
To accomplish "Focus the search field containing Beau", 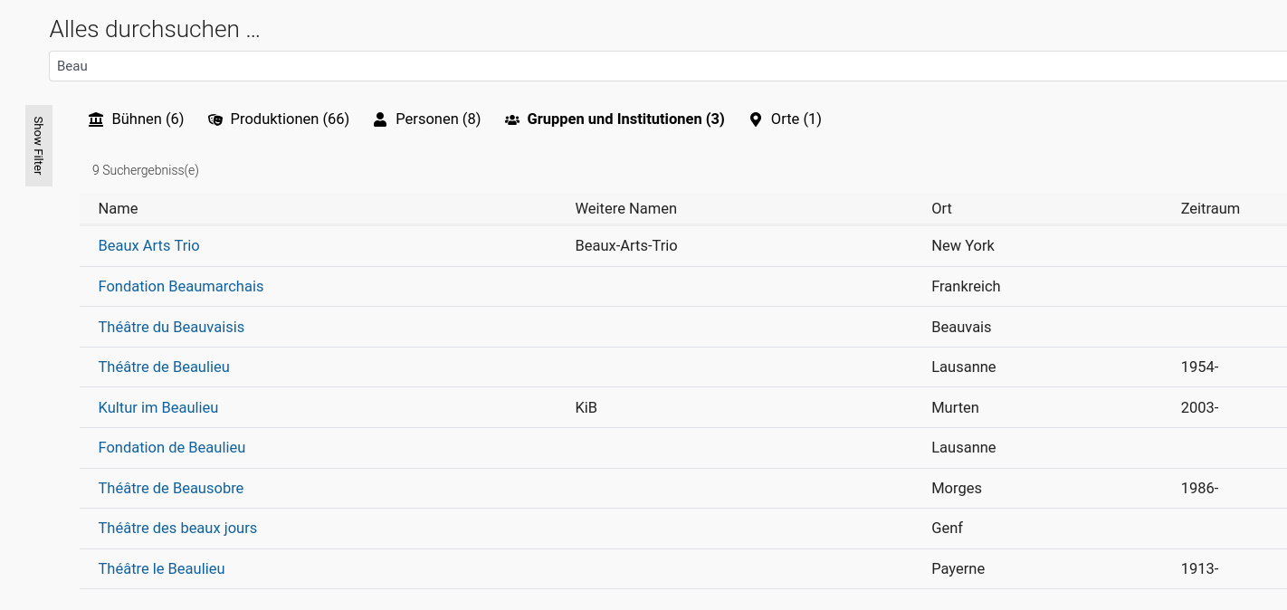I will [x=668, y=66].
